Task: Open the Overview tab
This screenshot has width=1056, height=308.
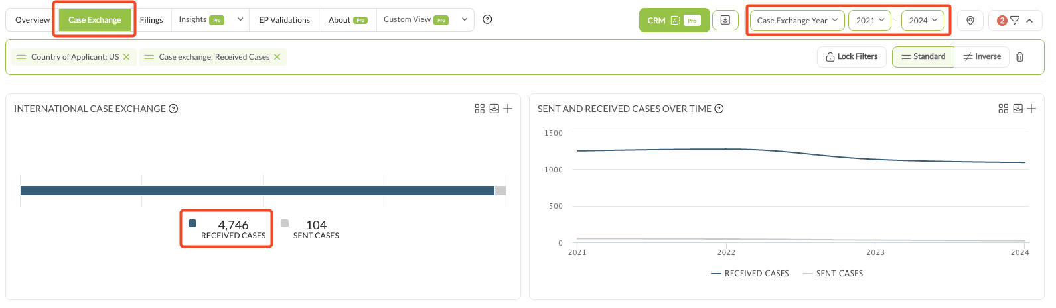Action: pos(32,20)
